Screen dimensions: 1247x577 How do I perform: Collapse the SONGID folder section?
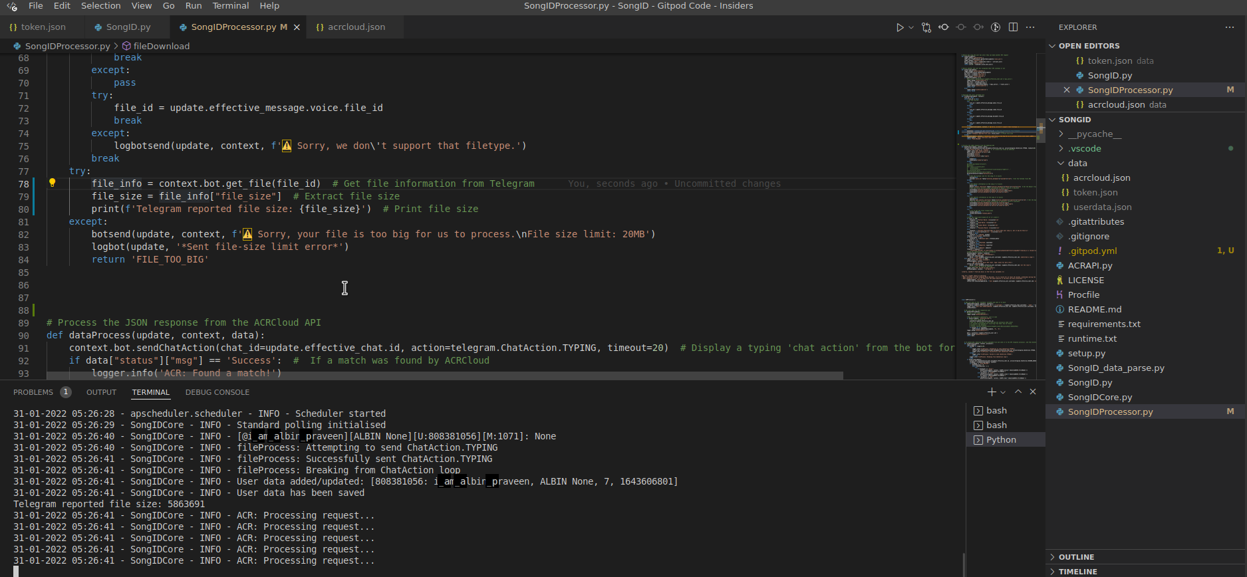[1074, 120]
